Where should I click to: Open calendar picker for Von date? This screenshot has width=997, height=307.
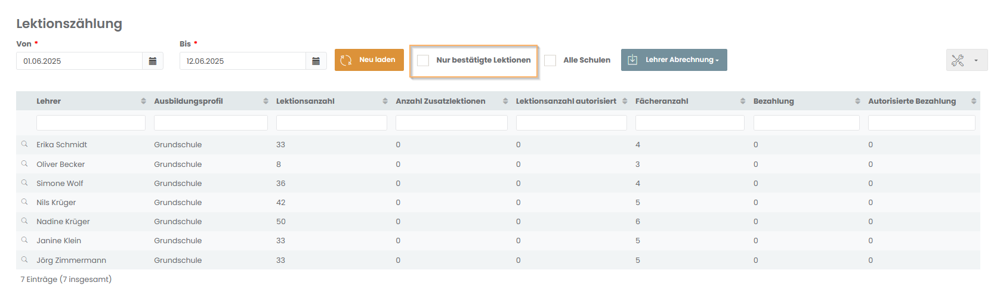tap(153, 61)
